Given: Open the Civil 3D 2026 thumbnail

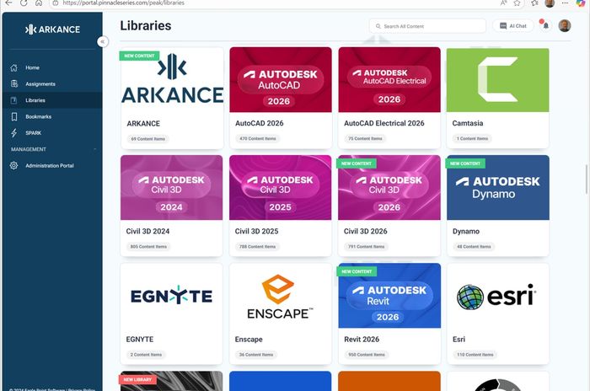Looking at the screenshot, I should click(x=389, y=187).
